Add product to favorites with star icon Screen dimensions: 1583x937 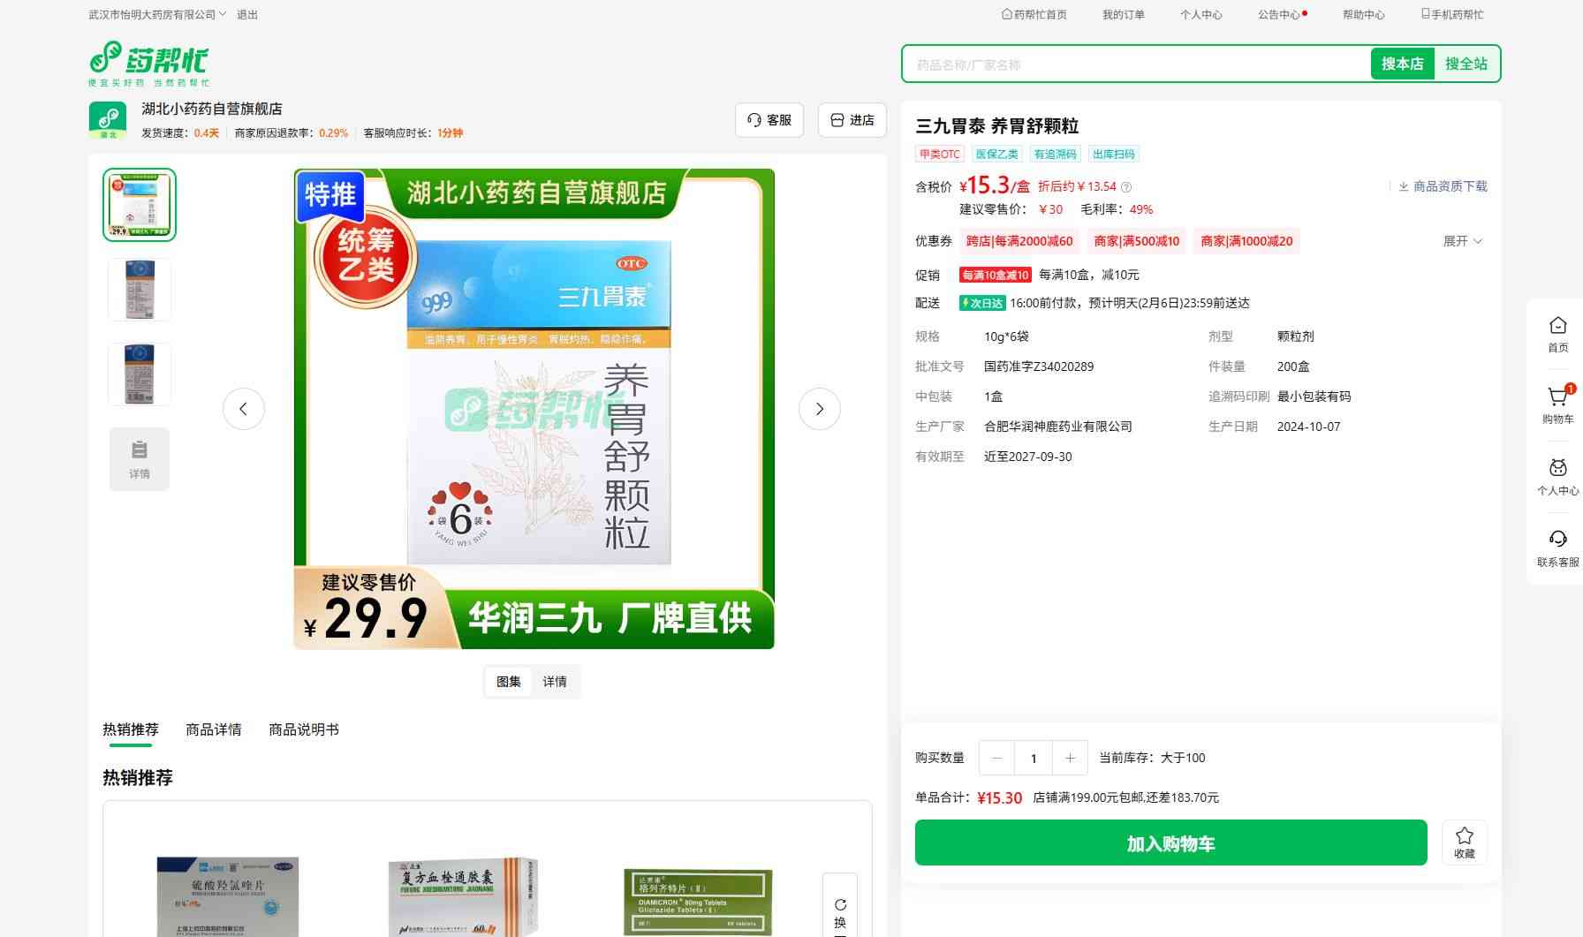1464,842
